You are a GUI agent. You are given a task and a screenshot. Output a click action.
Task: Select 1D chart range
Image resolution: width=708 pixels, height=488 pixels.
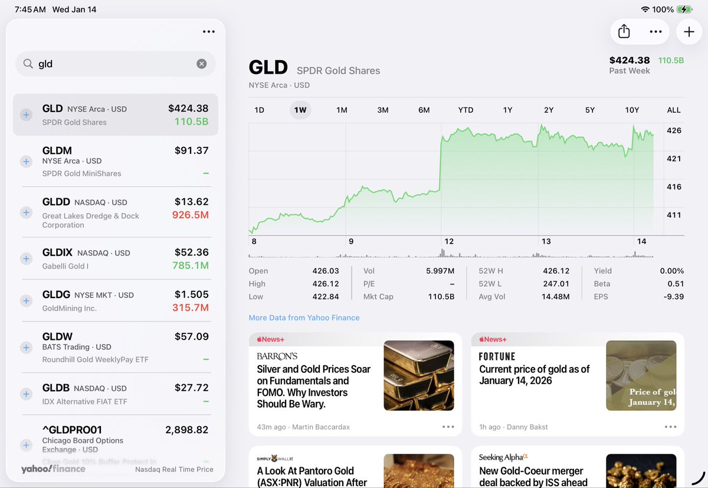(x=259, y=110)
